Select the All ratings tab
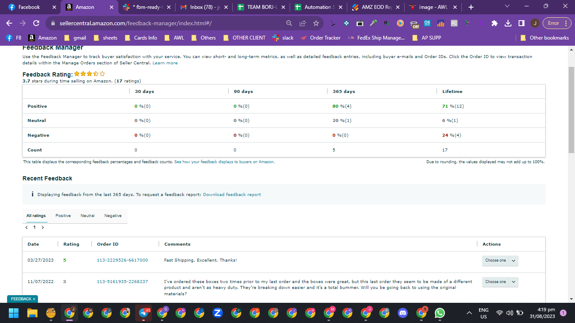Image resolution: width=575 pixels, height=323 pixels. tap(36, 216)
